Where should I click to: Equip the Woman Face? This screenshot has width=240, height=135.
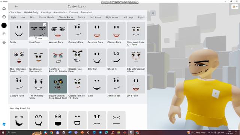(x=58, y=31)
